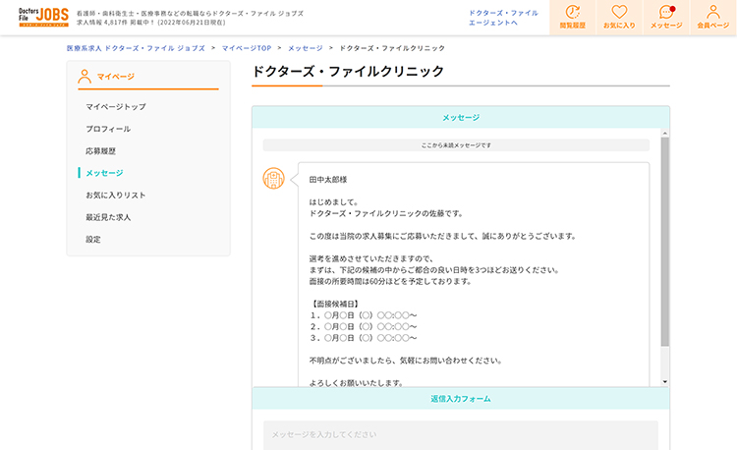Click scrollbar up arrow in message pane

click(664, 134)
